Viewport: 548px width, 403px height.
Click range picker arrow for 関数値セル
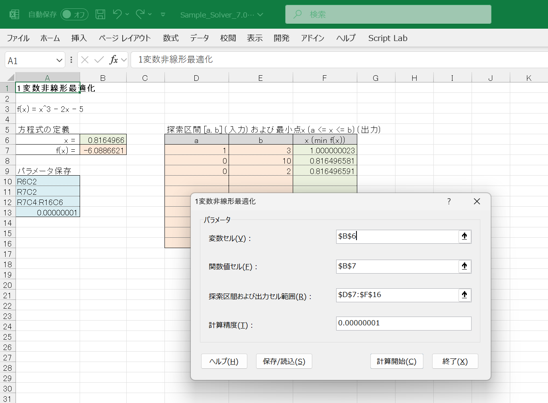click(x=464, y=266)
